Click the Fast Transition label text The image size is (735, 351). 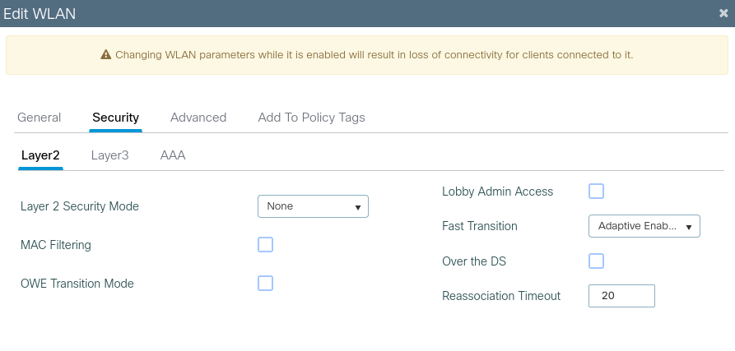point(480,226)
